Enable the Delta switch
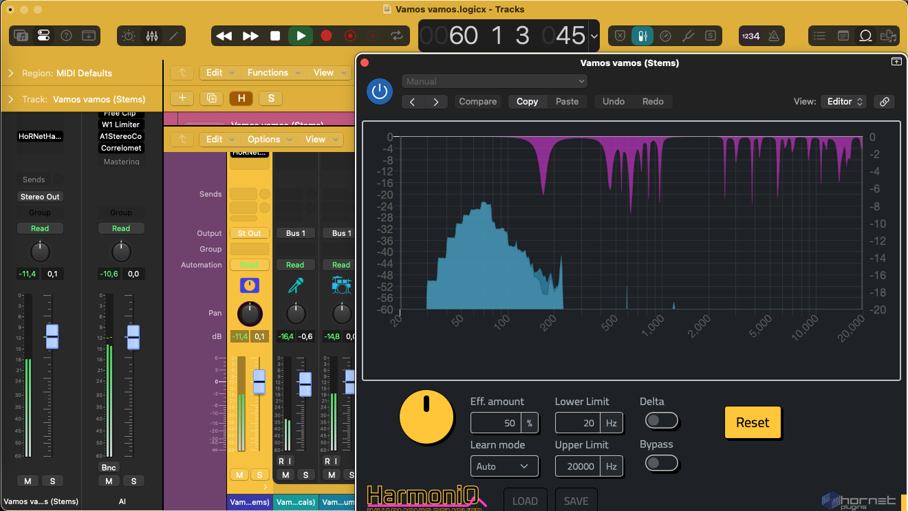Screen dimensions: 908x511 point(661,420)
